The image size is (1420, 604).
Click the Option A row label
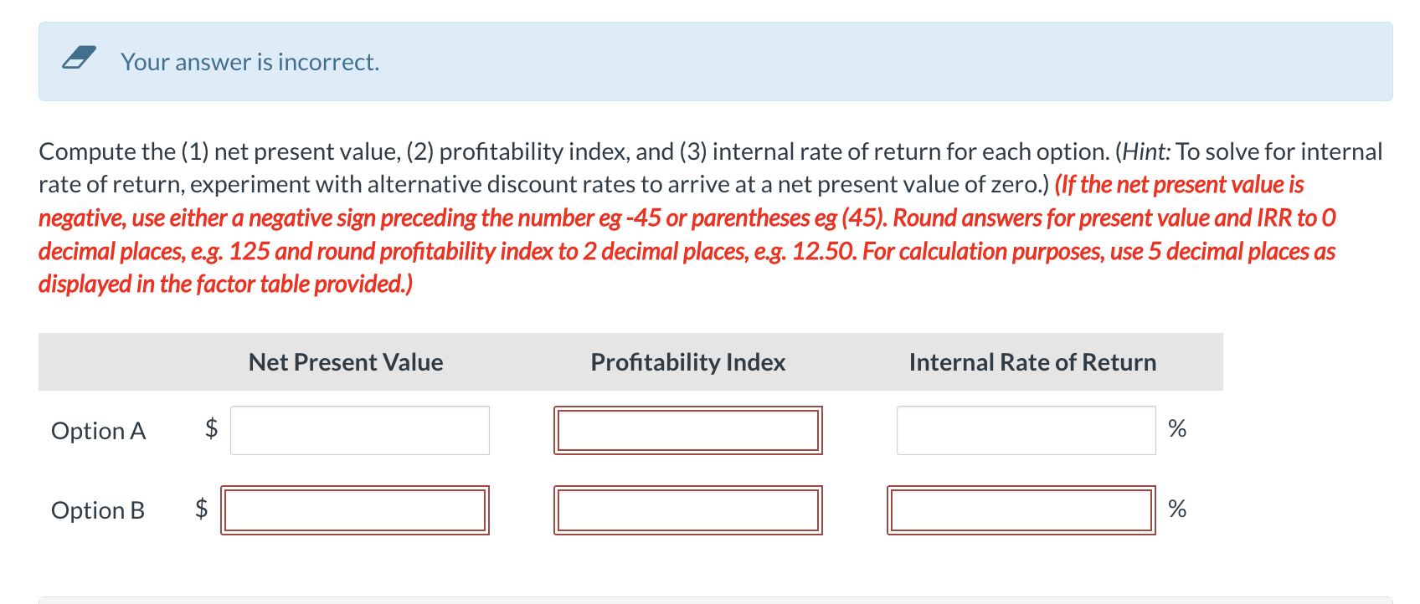point(98,431)
